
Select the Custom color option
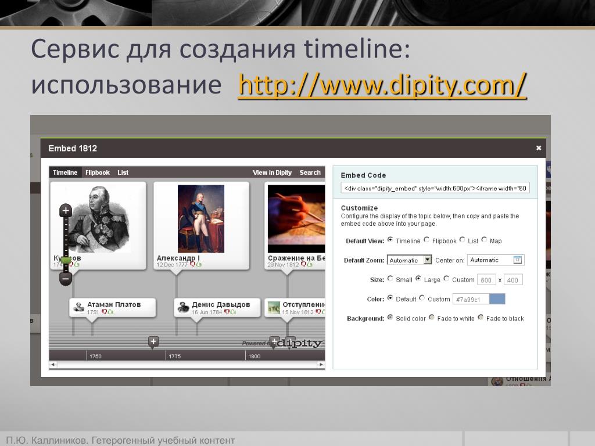(x=422, y=298)
